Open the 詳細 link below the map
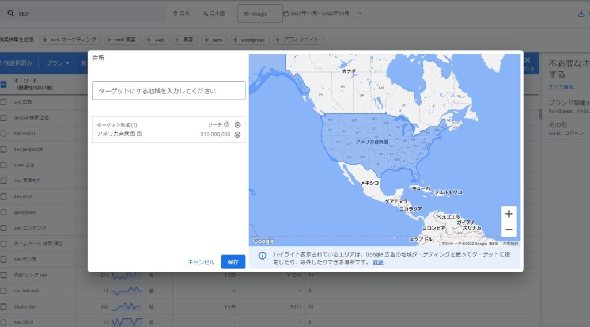 coord(378,263)
